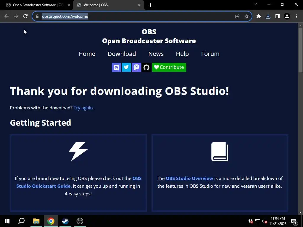Open the notification center icon
Viewport: 303px width, 227px height.
(294, 221)
